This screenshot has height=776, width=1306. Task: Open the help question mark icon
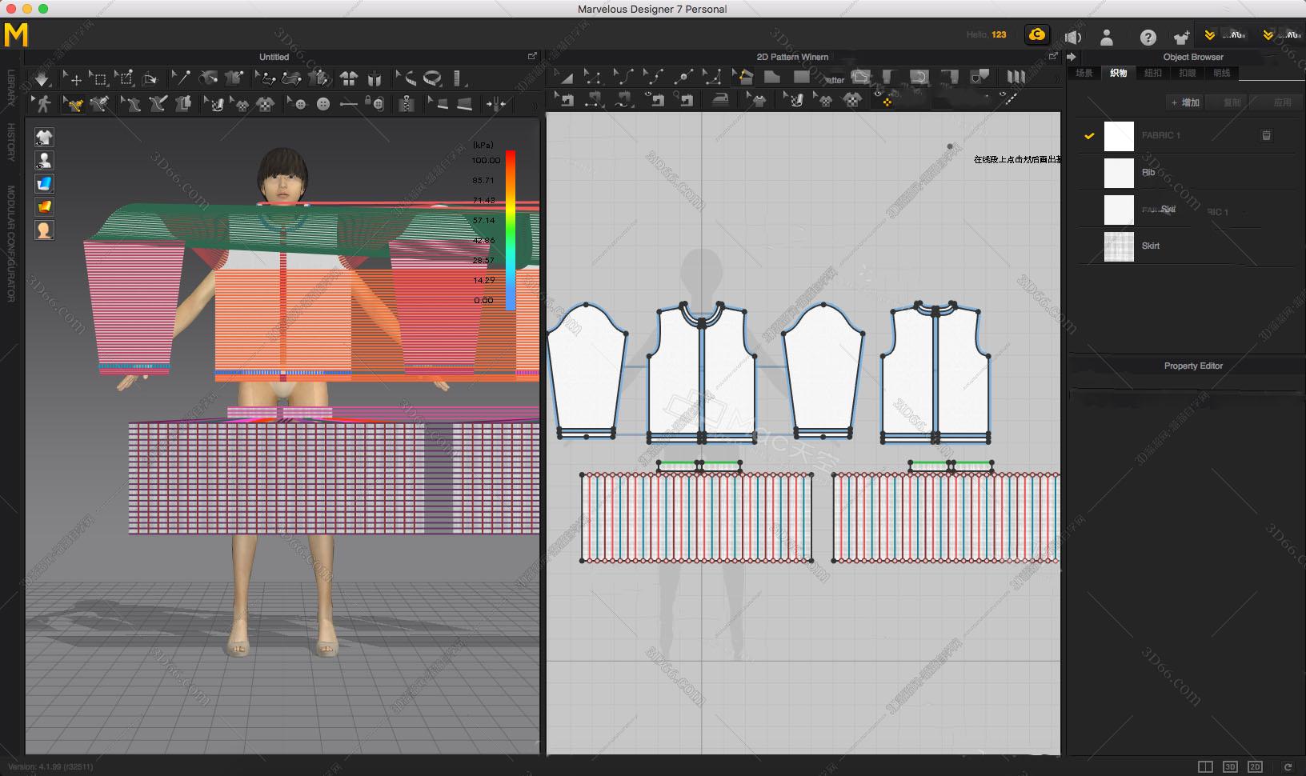click(1148, 37)
